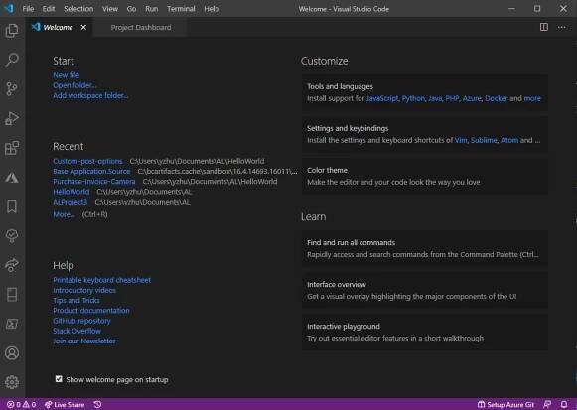Screen dimensions: 577x410
Task: Open the Accounts menu
Action: [12, 353]
